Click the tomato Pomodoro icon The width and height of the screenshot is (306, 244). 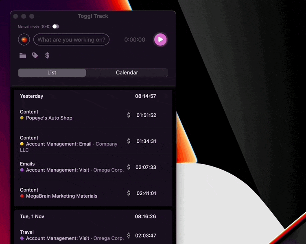[x=24, y=39]
